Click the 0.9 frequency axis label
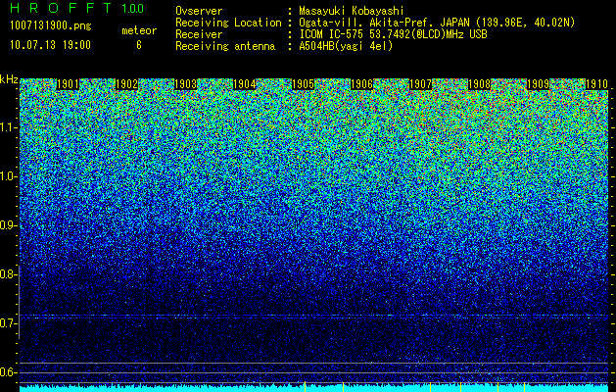The image size is (616, 392). pyautogui.click(x=8, y=225)
